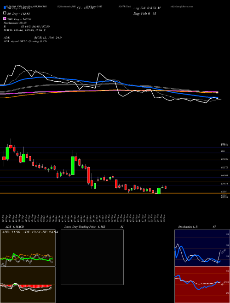This screenshot has height=303, width=230.
Task: Click the white 50 Day legend swatch
Action: (5, 13)
